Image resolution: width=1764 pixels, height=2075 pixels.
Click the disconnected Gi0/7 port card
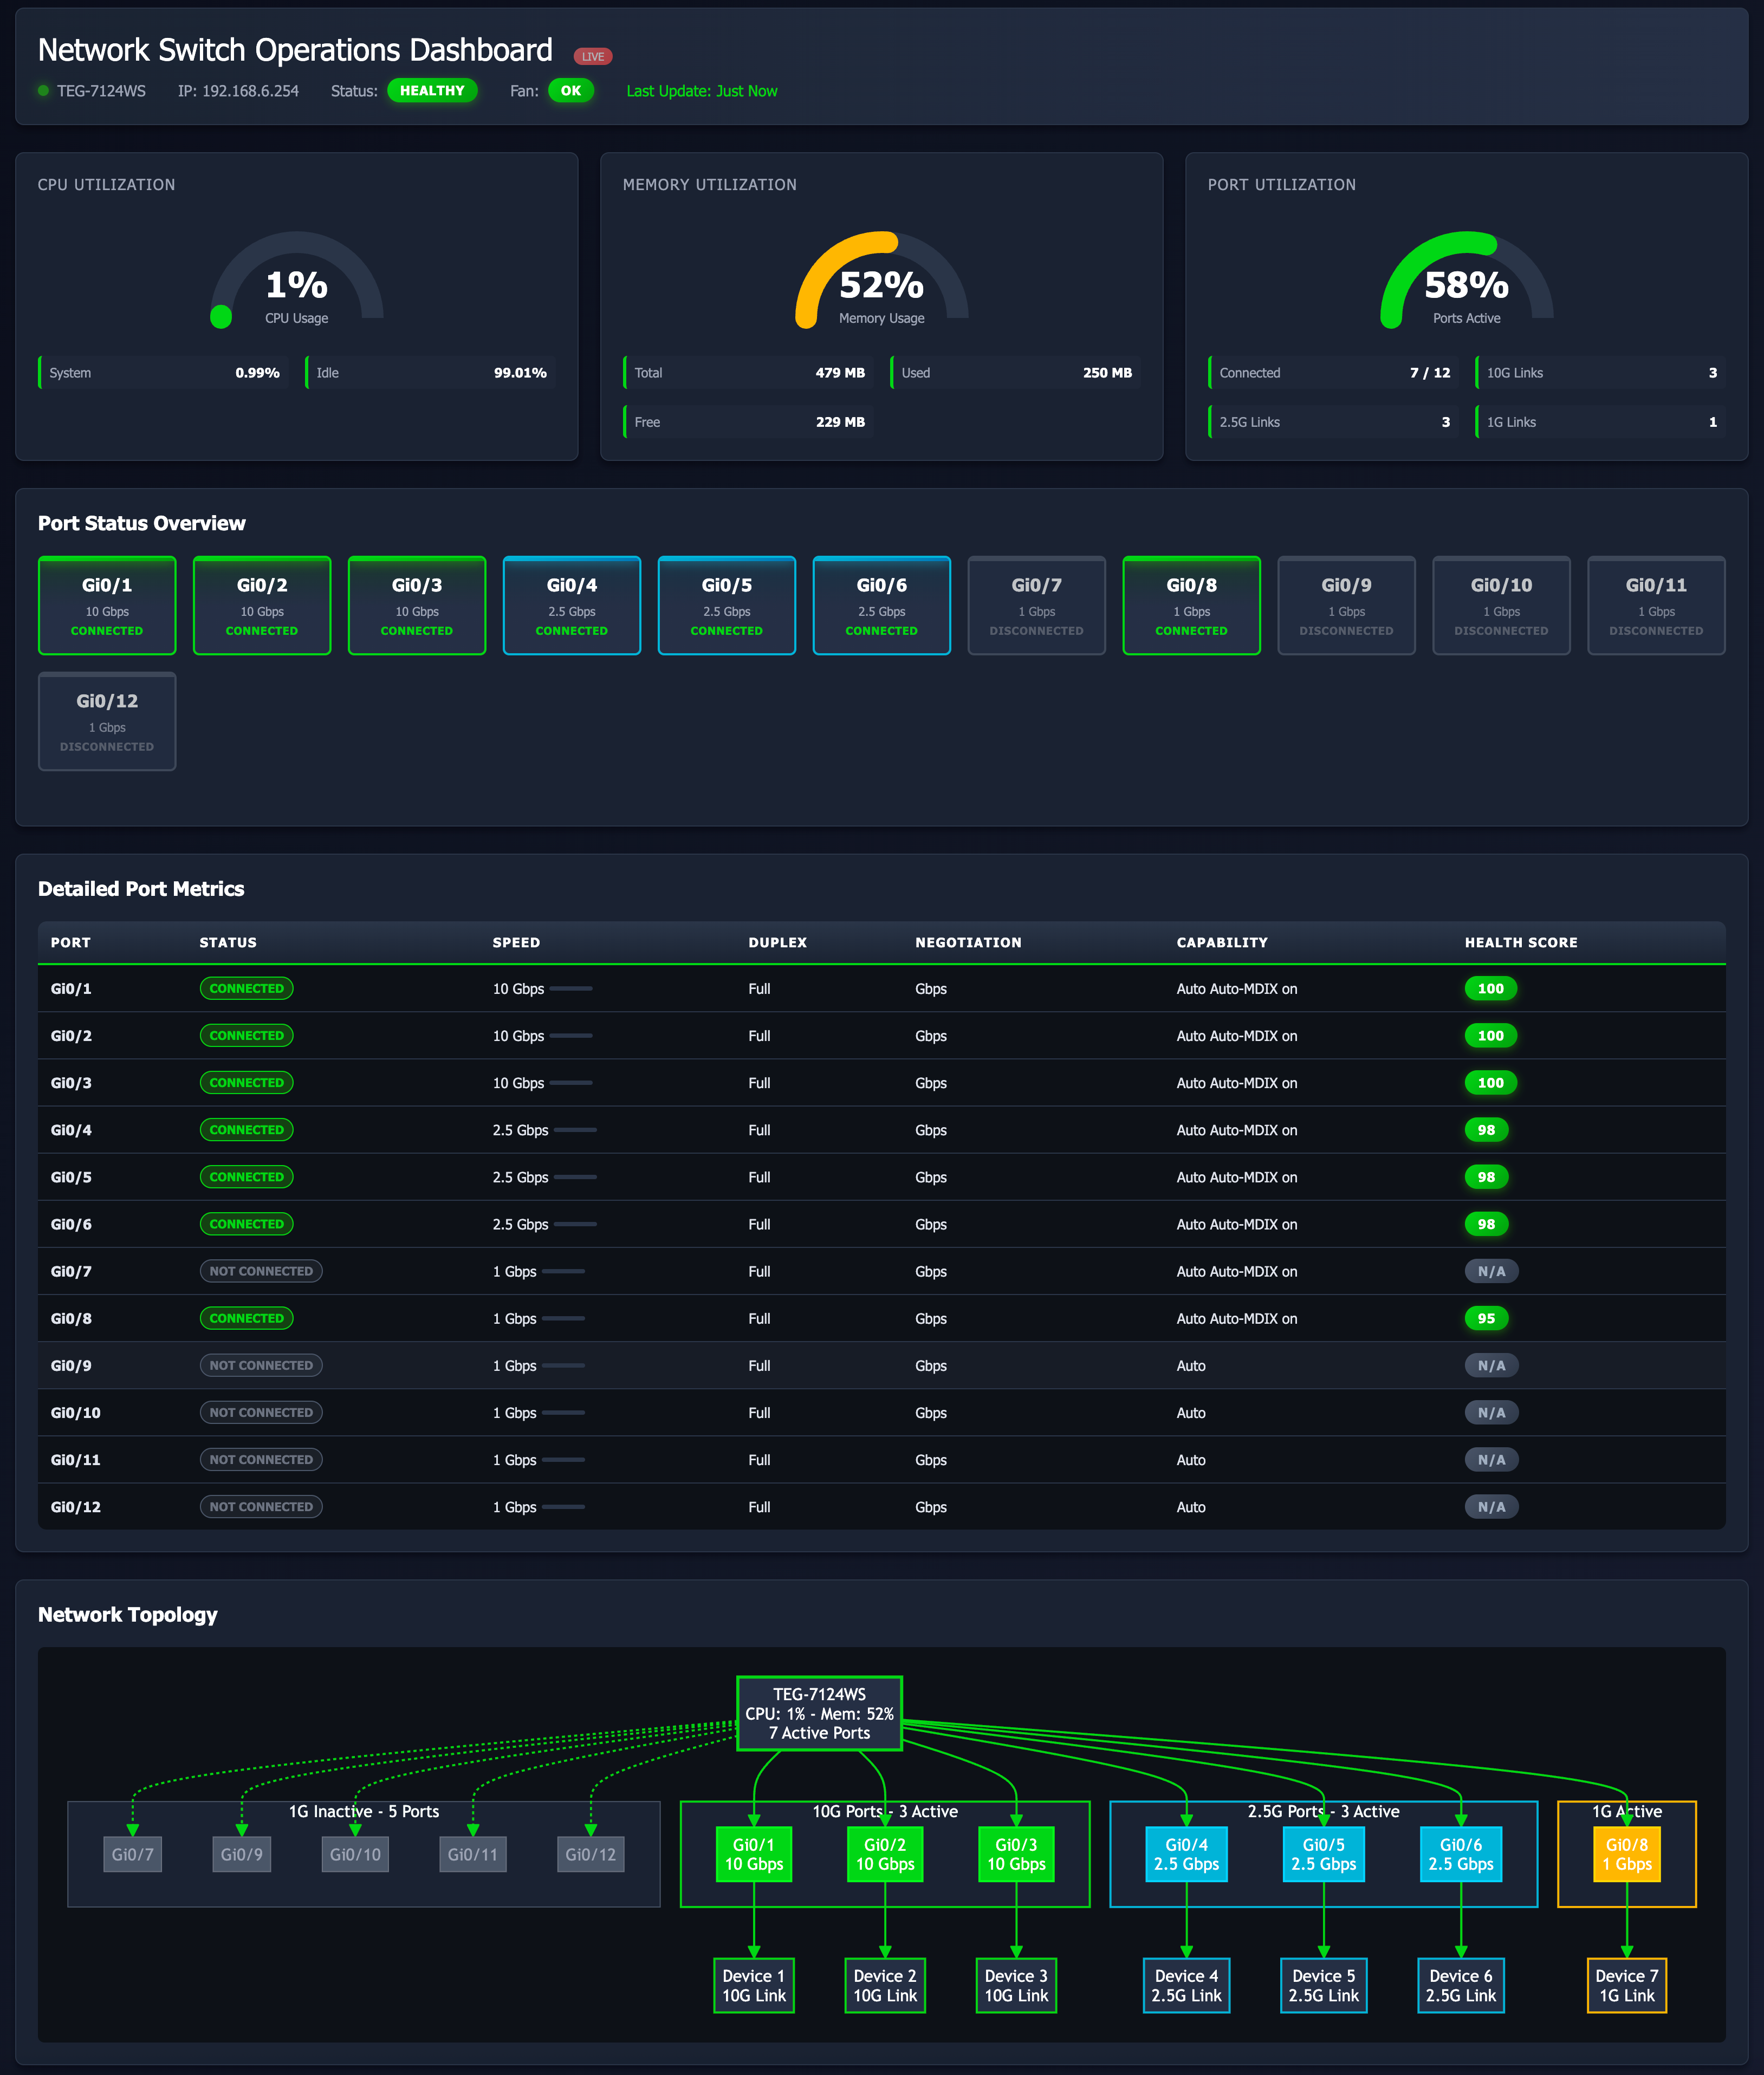coord(1036,606)
